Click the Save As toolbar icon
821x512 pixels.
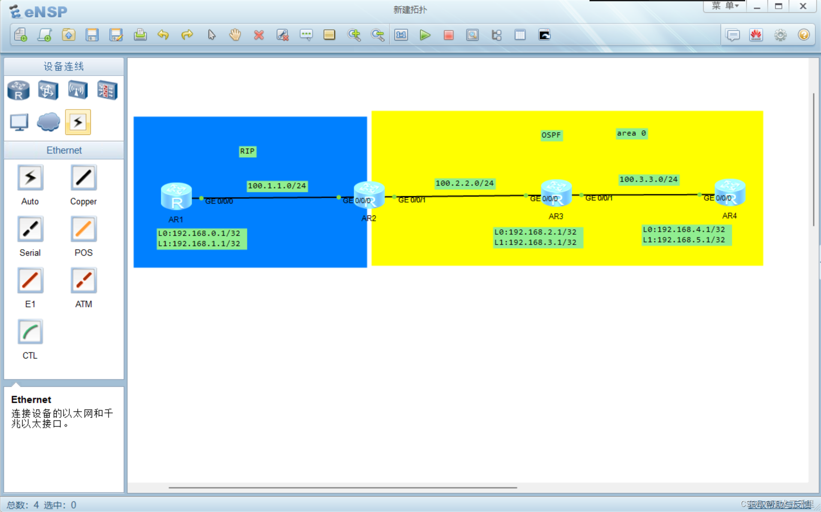(x=116, y=35)
